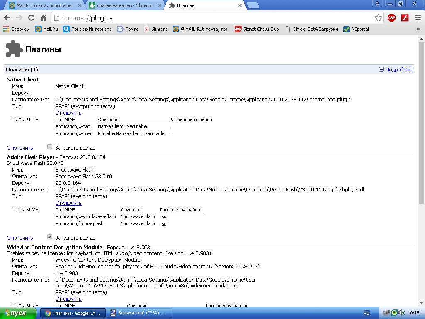The height and width of the screenshot is (319, 425).
Task: Focus the chrome://plugins address bar
Action: pos(214,18)
